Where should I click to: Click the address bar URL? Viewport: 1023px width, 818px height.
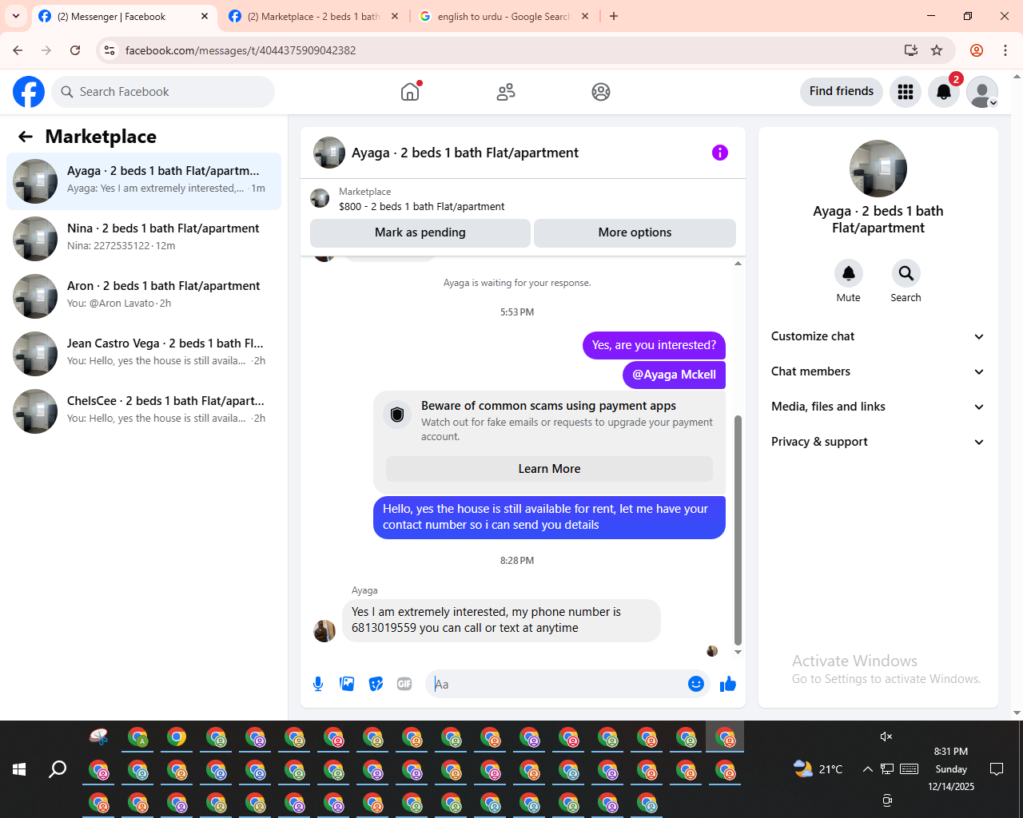pyautogui.click(x=241, y=50)
